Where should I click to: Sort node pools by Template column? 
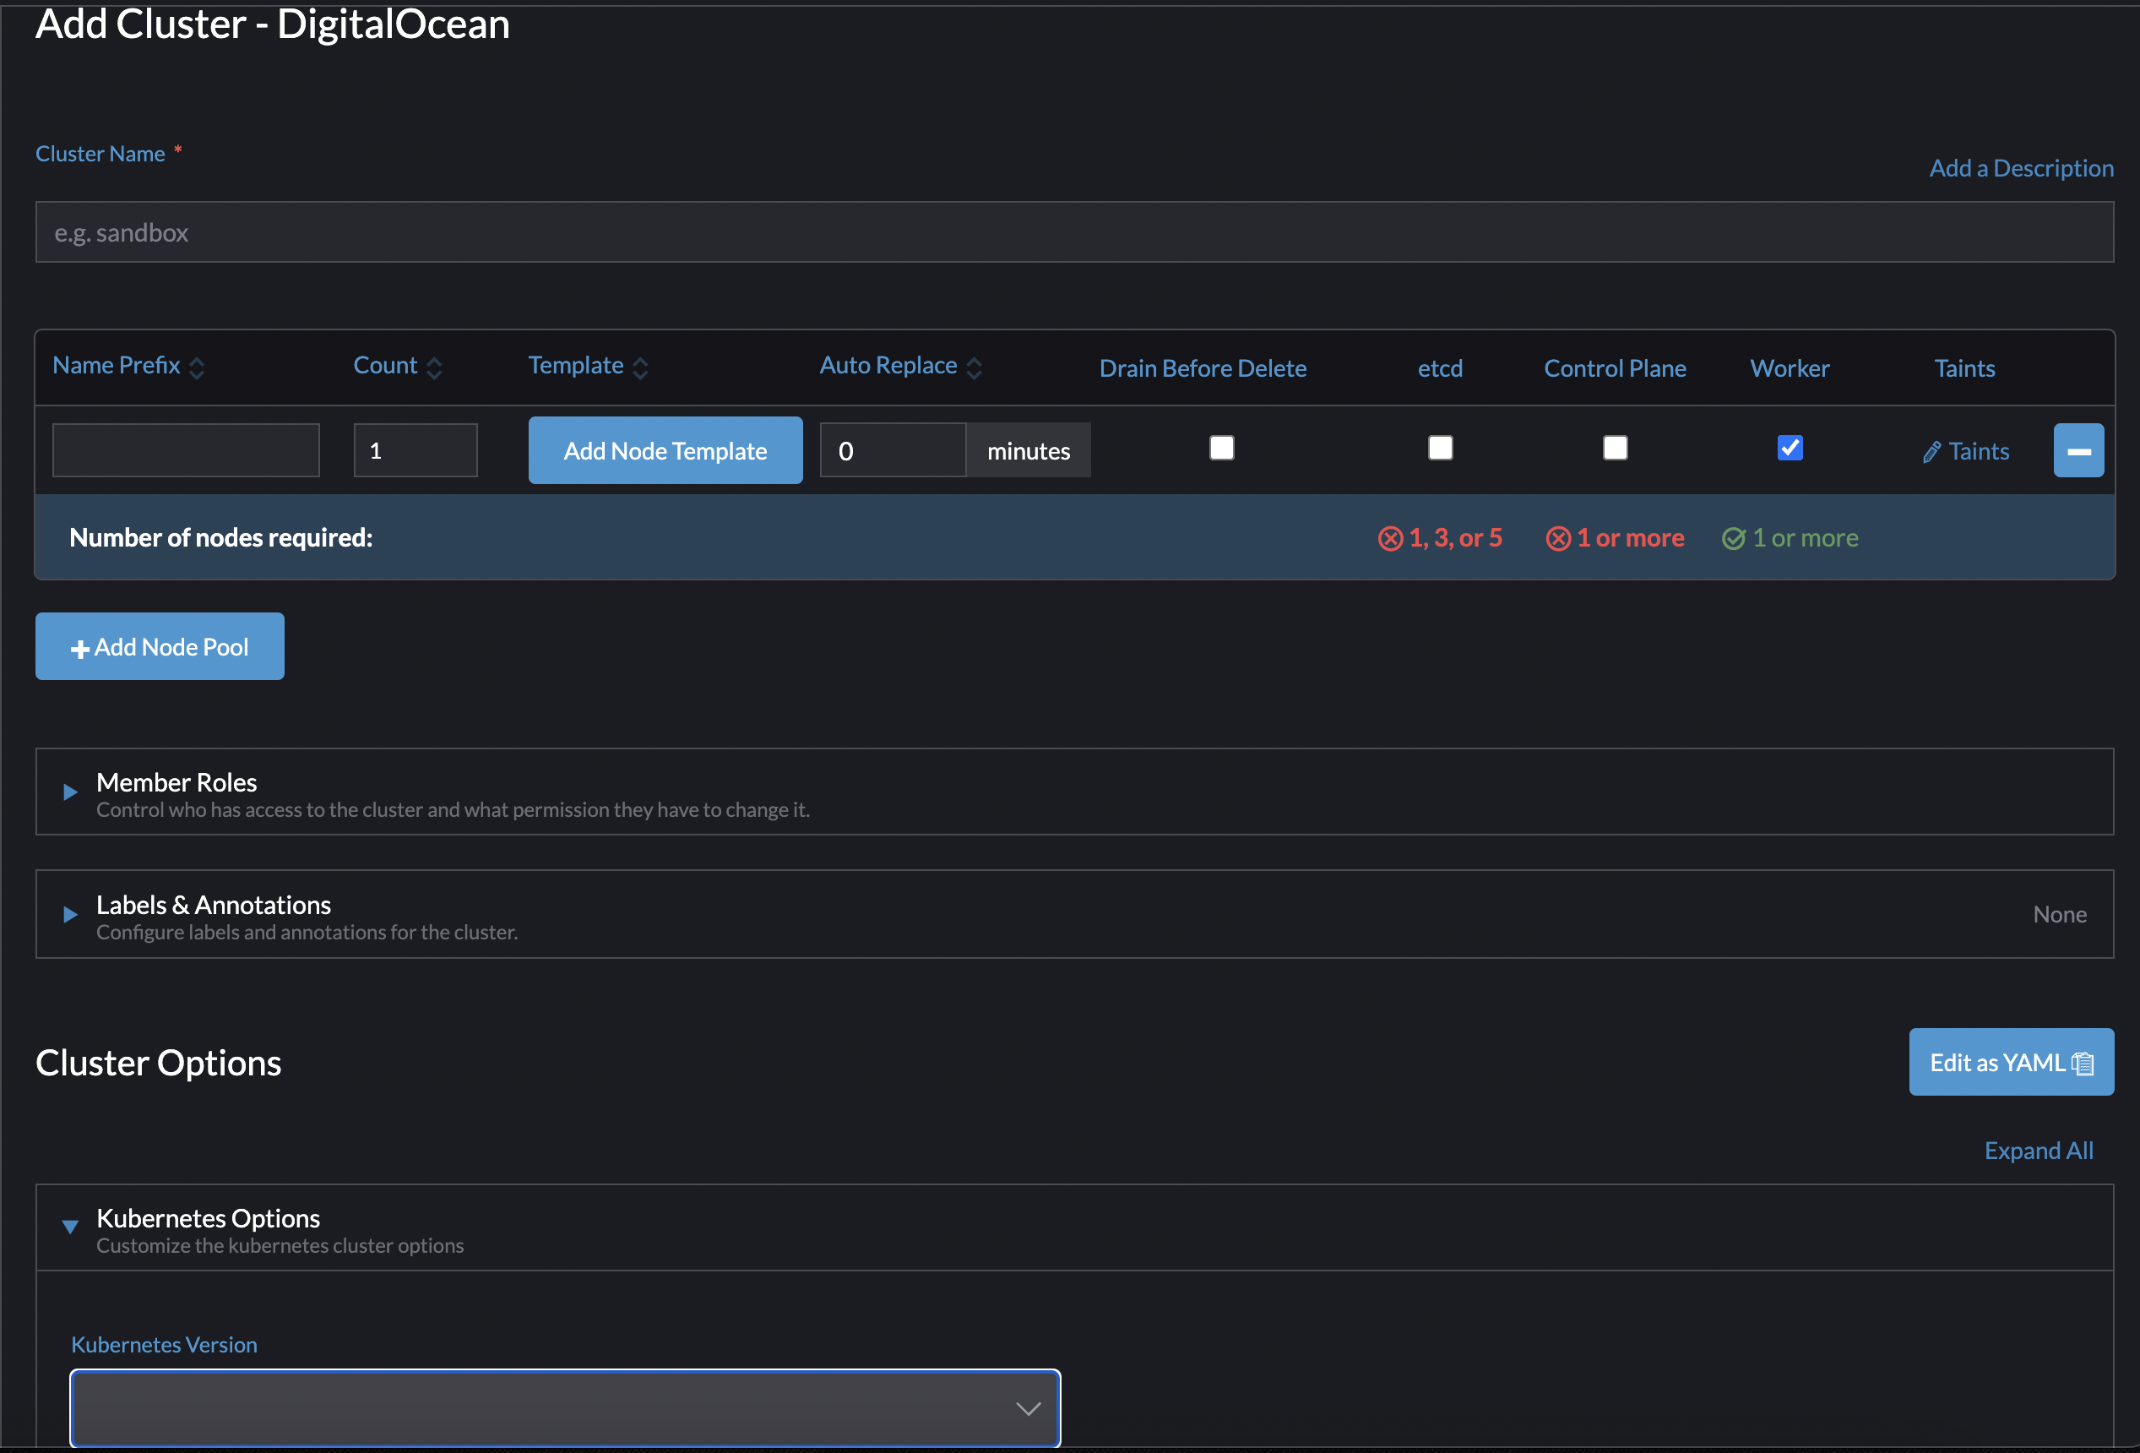click(642, 366)
